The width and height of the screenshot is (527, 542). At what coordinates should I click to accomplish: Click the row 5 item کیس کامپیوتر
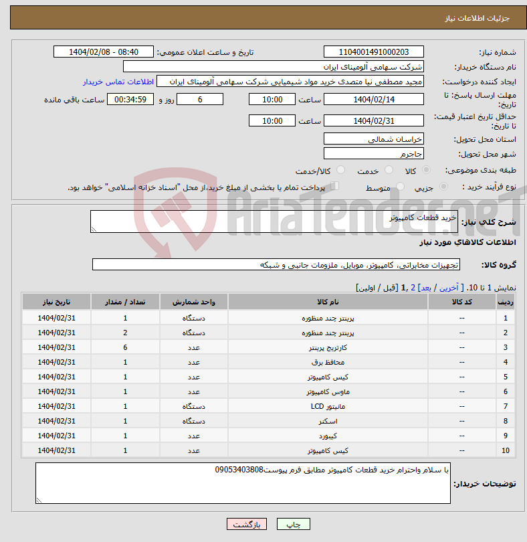[x=328, y=377]
